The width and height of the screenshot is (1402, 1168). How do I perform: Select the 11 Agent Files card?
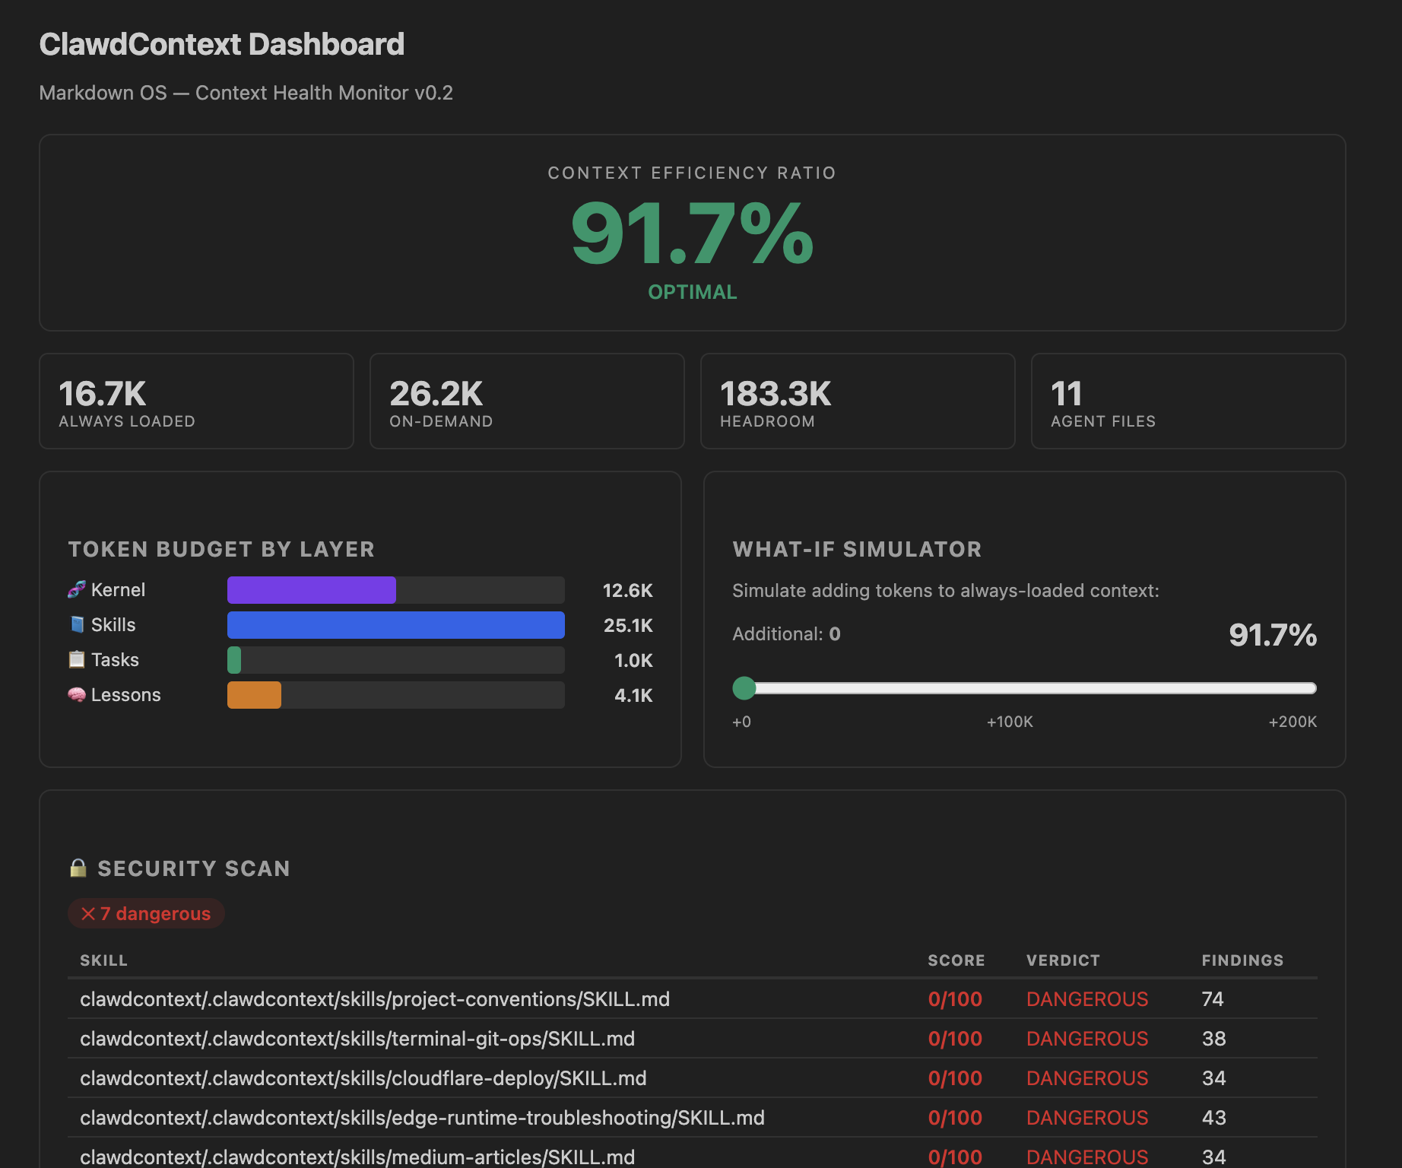click(1188, 401)
